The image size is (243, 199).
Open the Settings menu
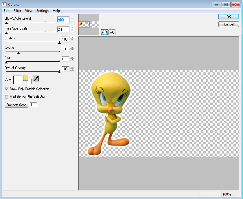[43, 11]
